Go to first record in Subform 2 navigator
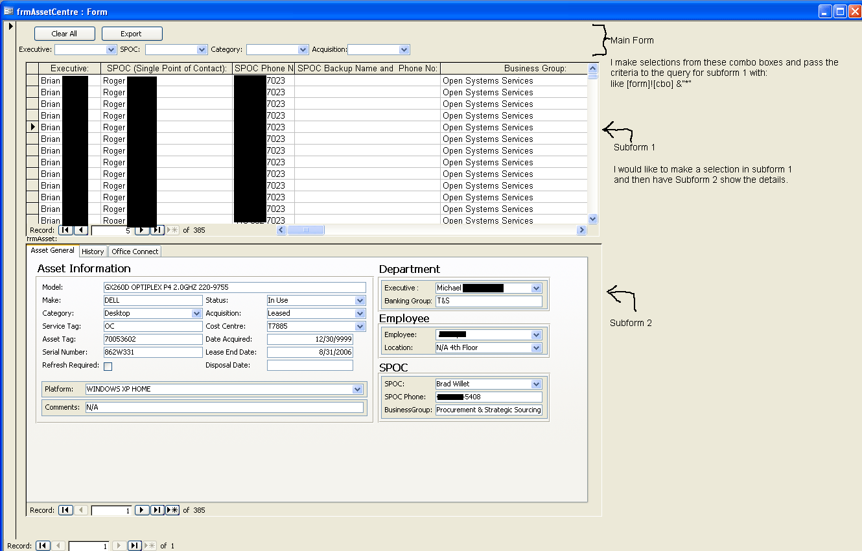 tap(65, 510)
